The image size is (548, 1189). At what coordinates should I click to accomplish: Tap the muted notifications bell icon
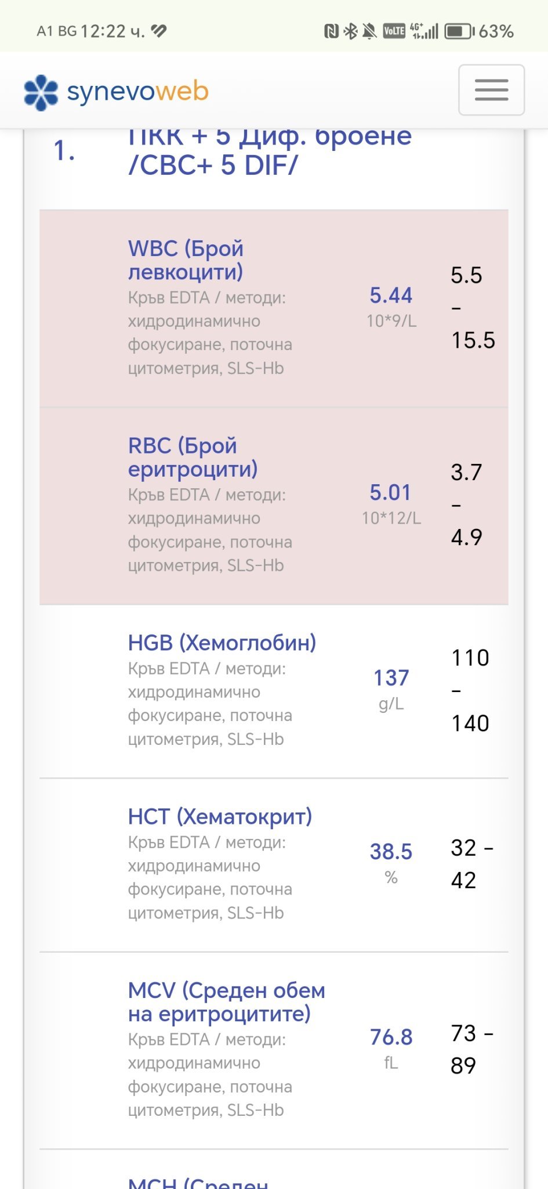369,31
